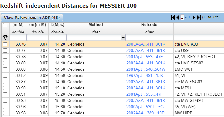Viewport: 224px width, 117px height.
Task: Sort by the (m-M) column header
Action: pyautogui.click(x=18, y=25)
